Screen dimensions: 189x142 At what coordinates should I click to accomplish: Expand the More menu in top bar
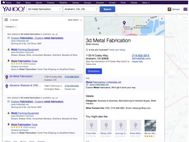pyautogui.click(x=146, y=3)
